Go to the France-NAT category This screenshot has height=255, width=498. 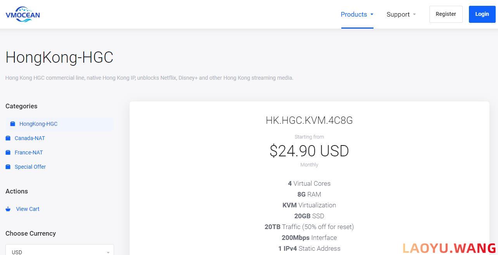tap(29, 152)
